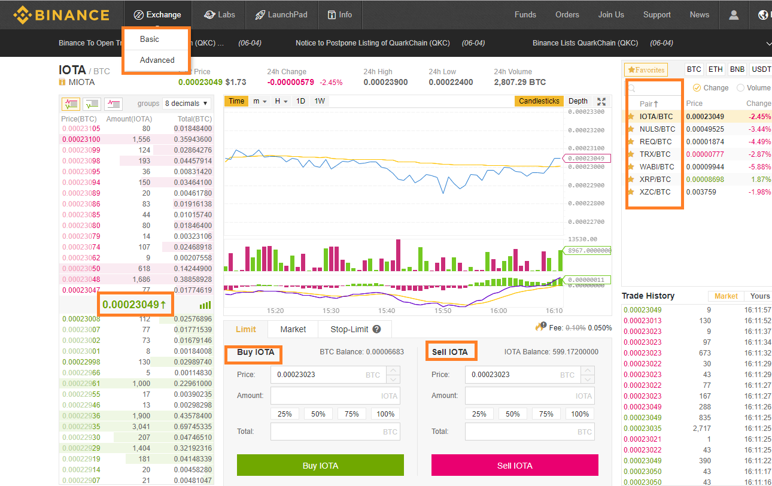The height and width of the screenshot is (486, 772).
Task: Set the chart interval to 1W
Action: click(x=320, y=101)
